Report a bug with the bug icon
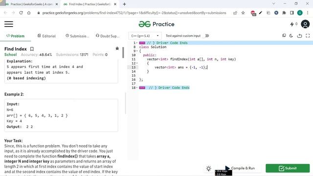The image size is (313, 176). (x=117, y=48)
